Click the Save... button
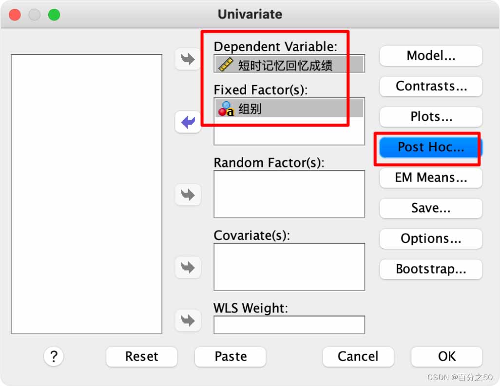Screen dimensions: 500x386 [431, 208]
